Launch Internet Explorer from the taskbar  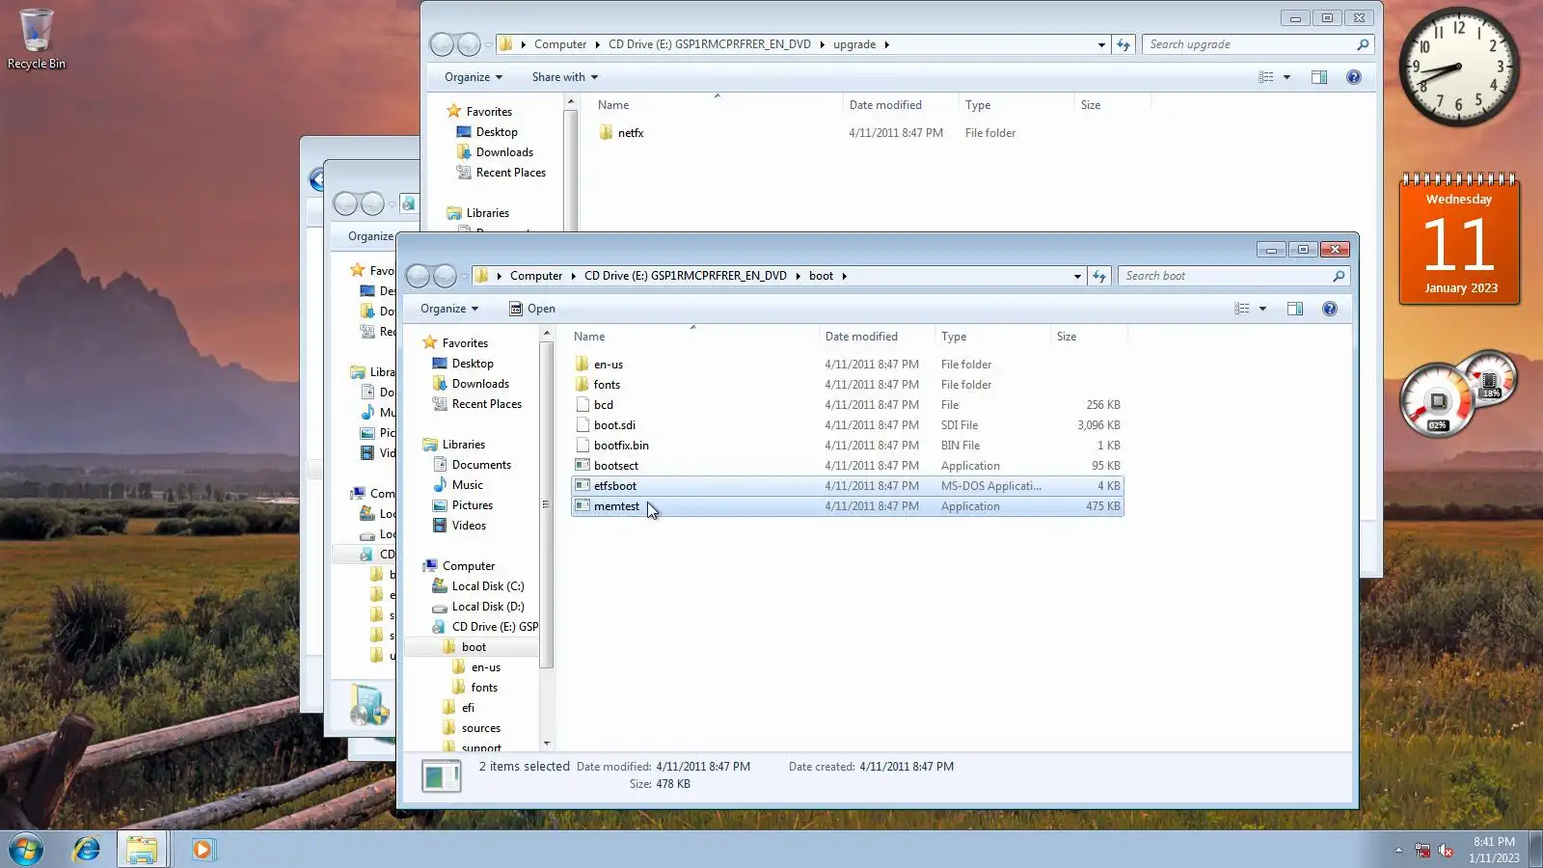(x=87, y=850)
